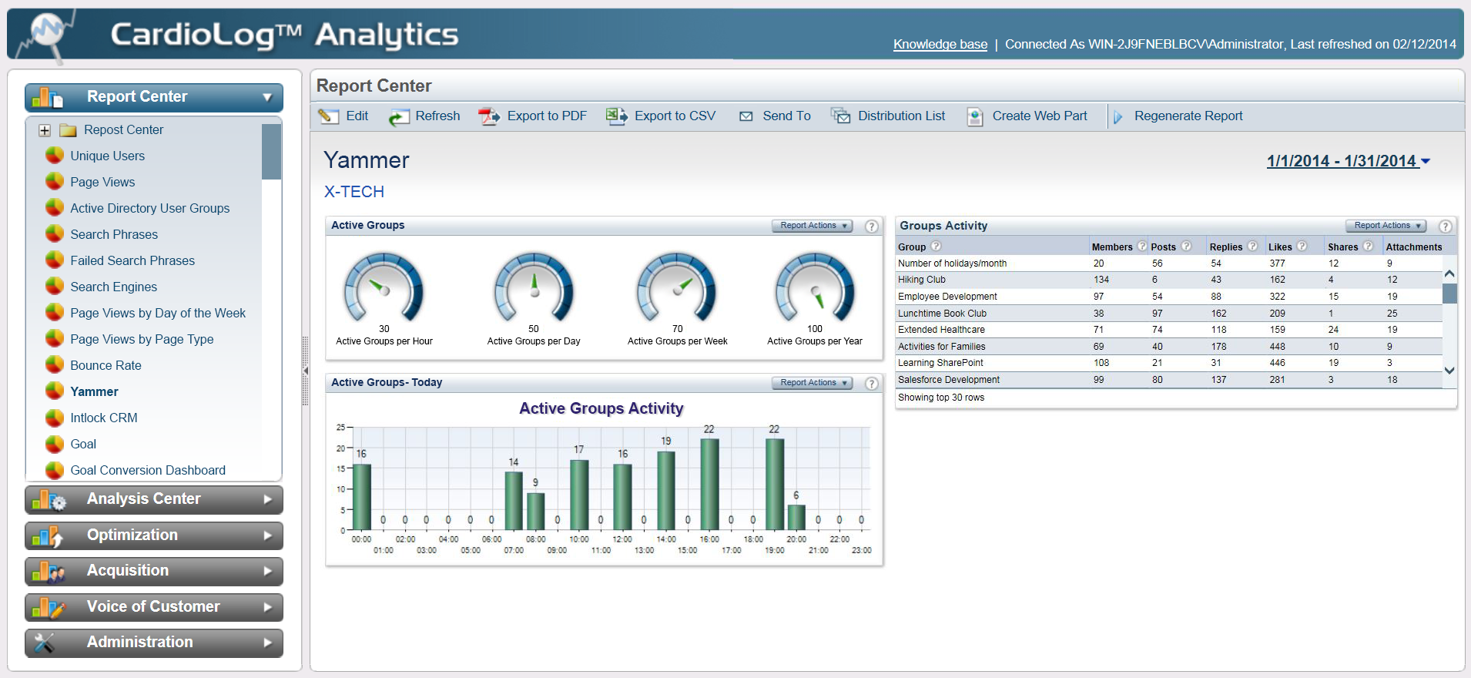Click the Goal report pie icon
1471x678 pixels.
tap(55, 444)
